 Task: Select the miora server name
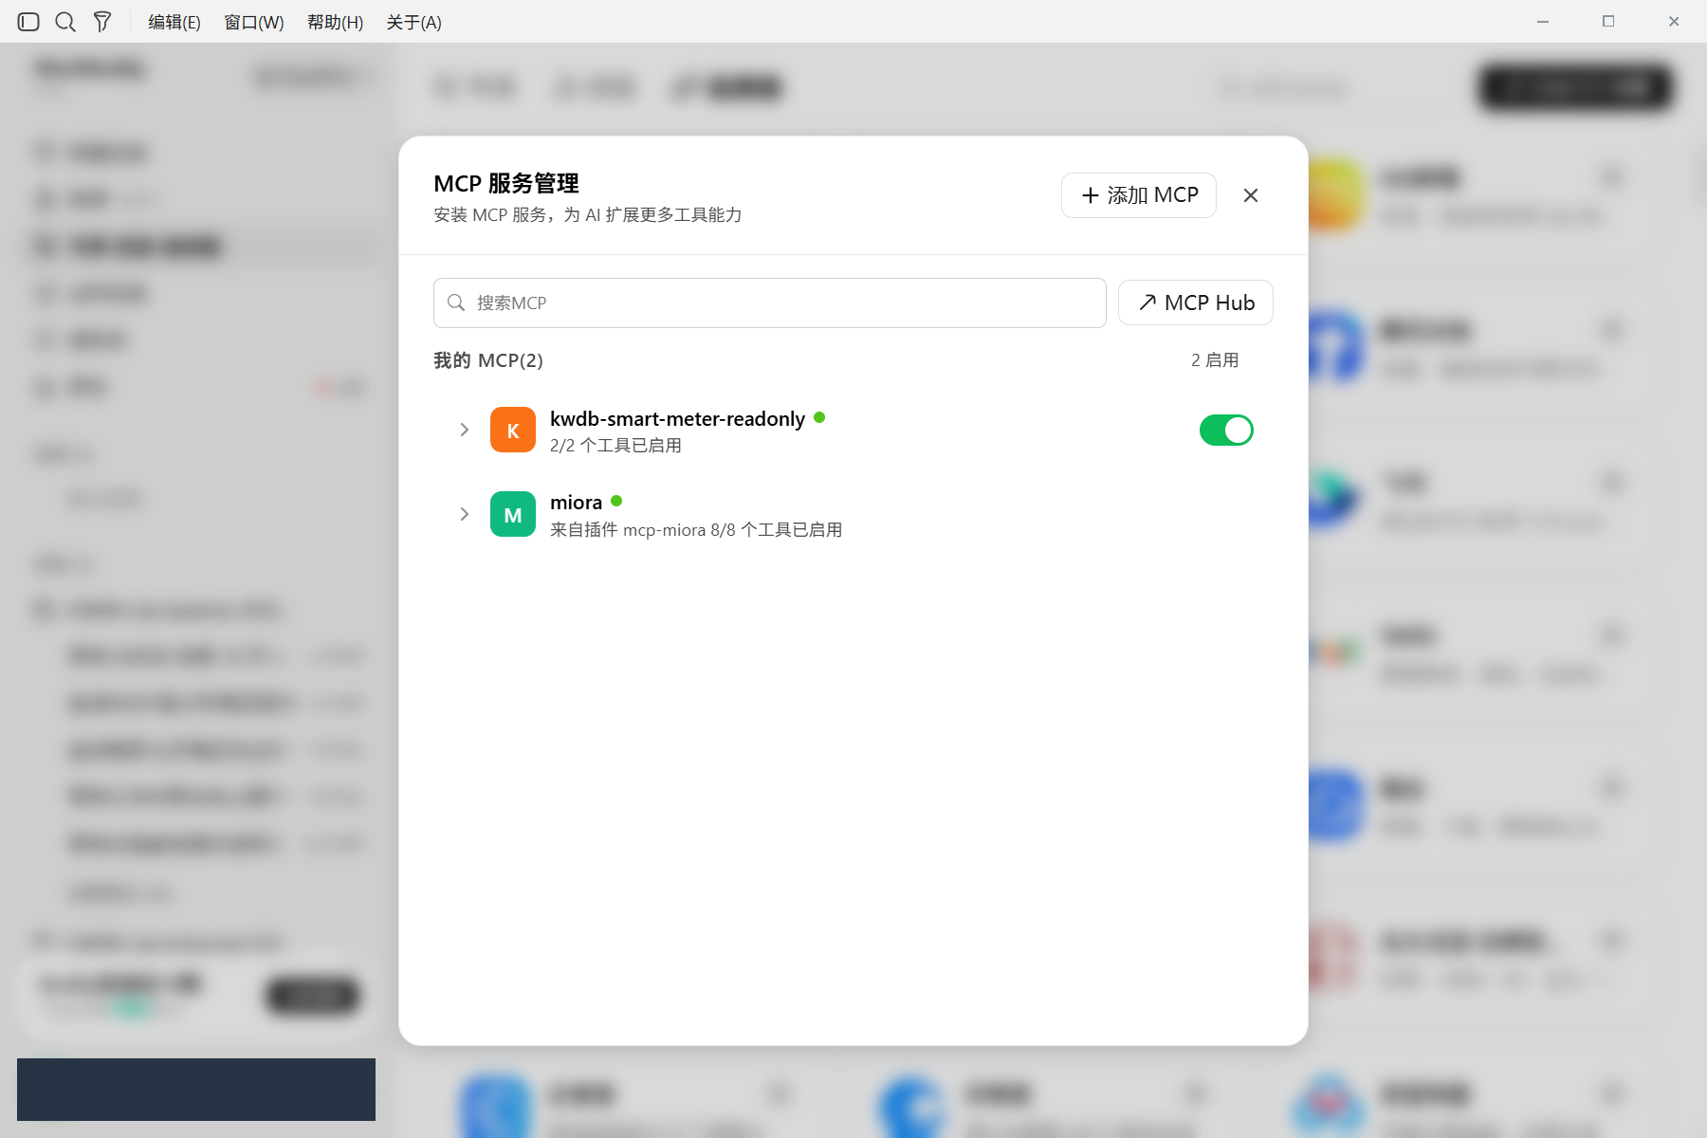point(576,502)
